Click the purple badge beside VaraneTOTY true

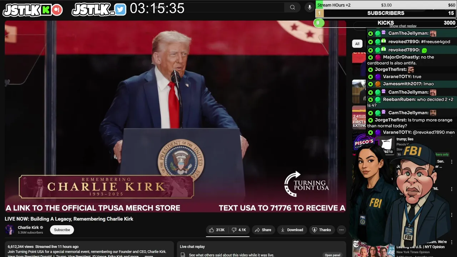point(378,77)
